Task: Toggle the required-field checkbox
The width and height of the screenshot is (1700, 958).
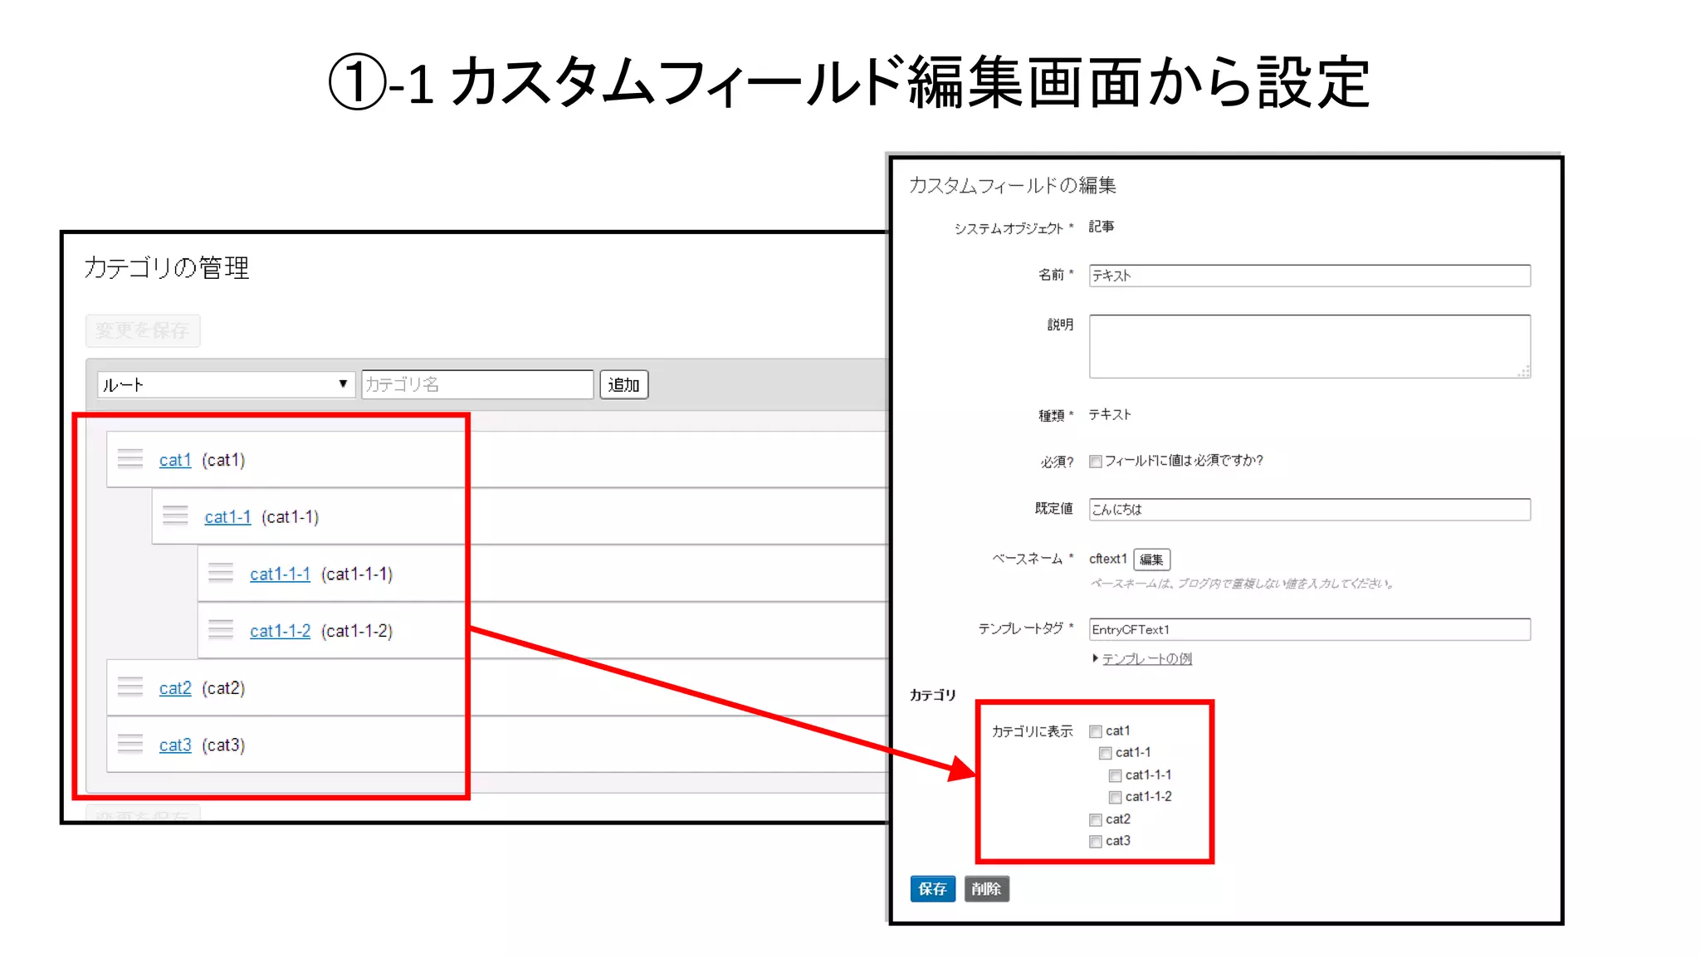Action: pyautogui.click(x=1096, y=462)
